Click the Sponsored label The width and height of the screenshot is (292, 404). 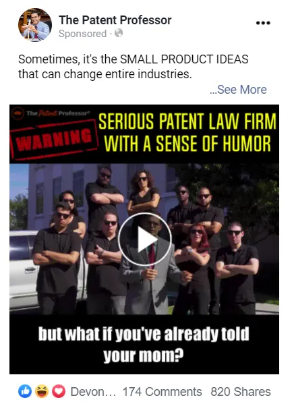click(x=82, y=34)
